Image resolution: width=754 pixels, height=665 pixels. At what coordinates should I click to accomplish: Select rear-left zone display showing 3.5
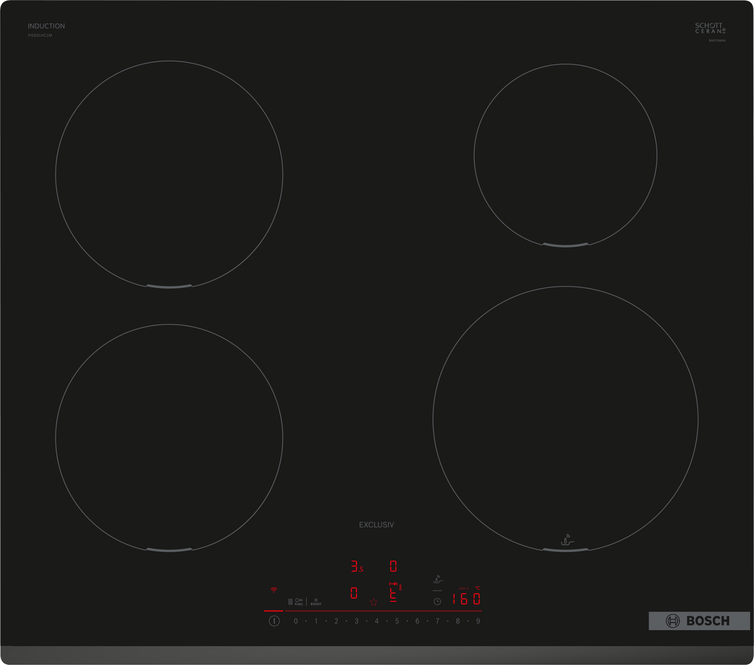tap(357, 566)
